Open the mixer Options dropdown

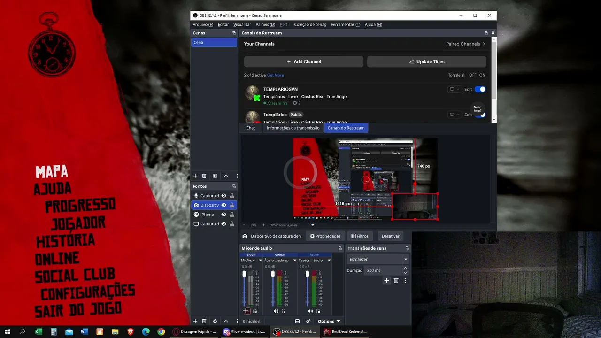pos(329,321)
